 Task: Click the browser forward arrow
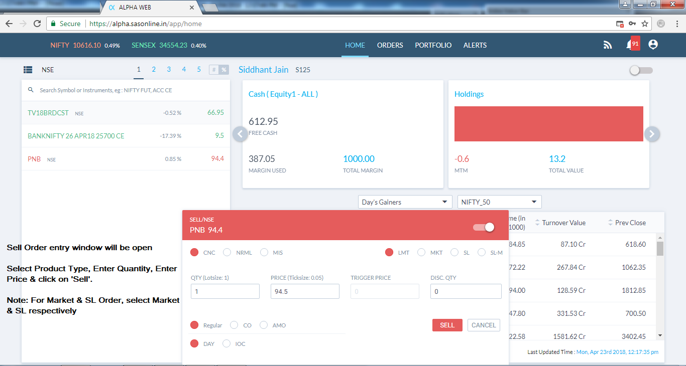click(x=23, y=24)
